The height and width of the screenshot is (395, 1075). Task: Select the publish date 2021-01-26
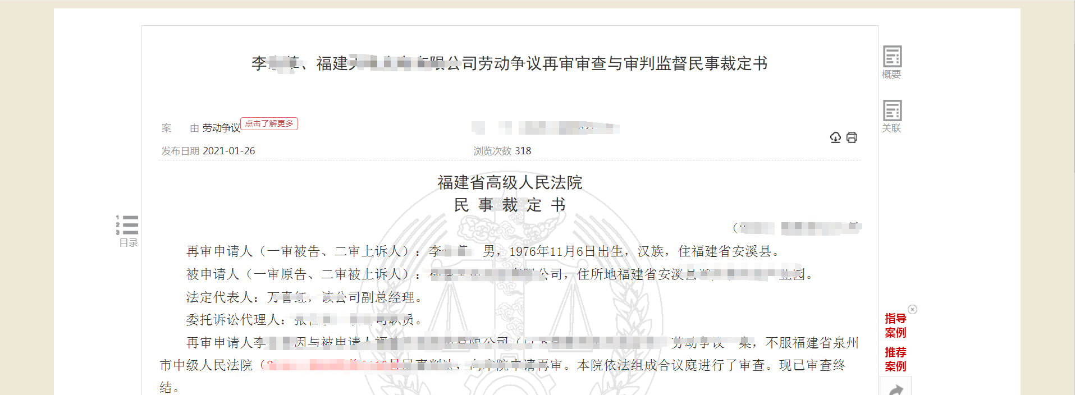[x=228, y=151]
